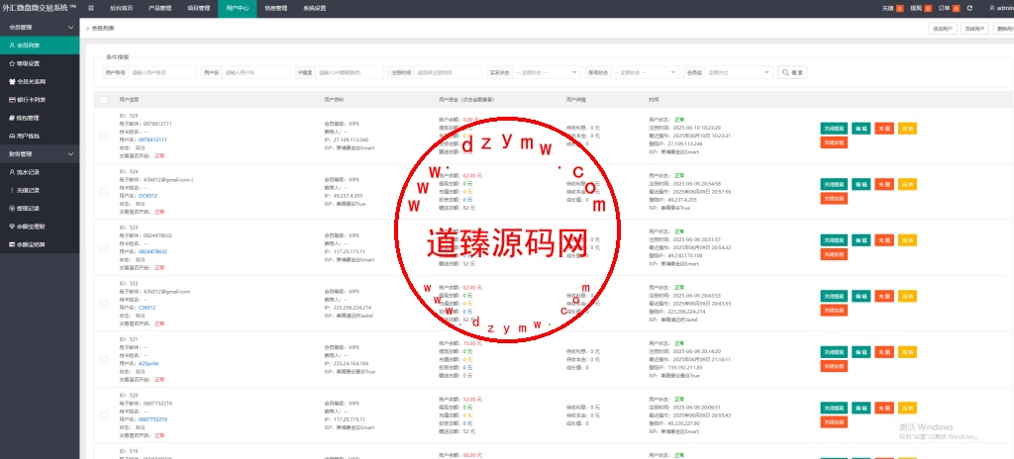
Task: Tick the checkbox for user ID 520
Action: [x=104, y=415]
